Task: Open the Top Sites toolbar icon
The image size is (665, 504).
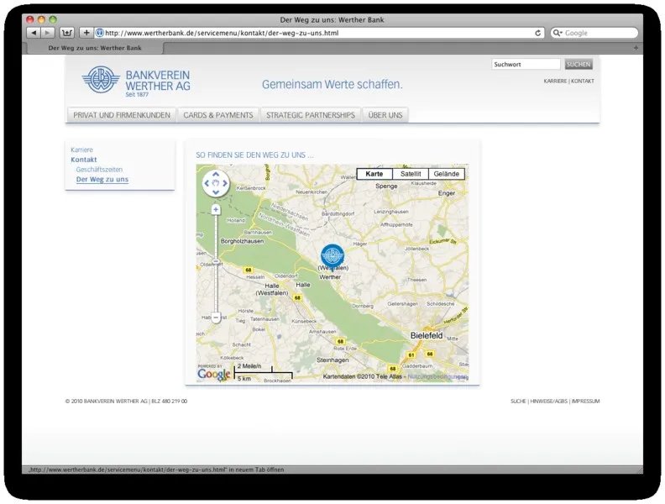Action: 67,33
